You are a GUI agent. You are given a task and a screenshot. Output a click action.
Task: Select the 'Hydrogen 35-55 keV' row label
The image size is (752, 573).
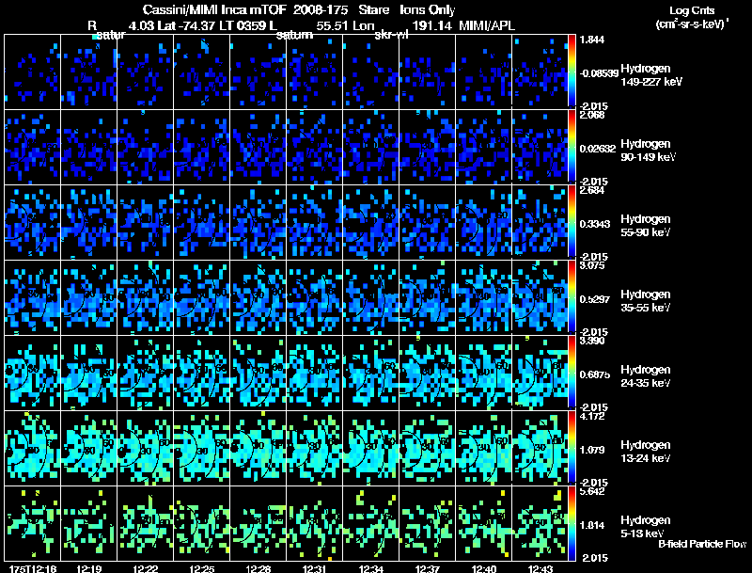pos(646,301)
